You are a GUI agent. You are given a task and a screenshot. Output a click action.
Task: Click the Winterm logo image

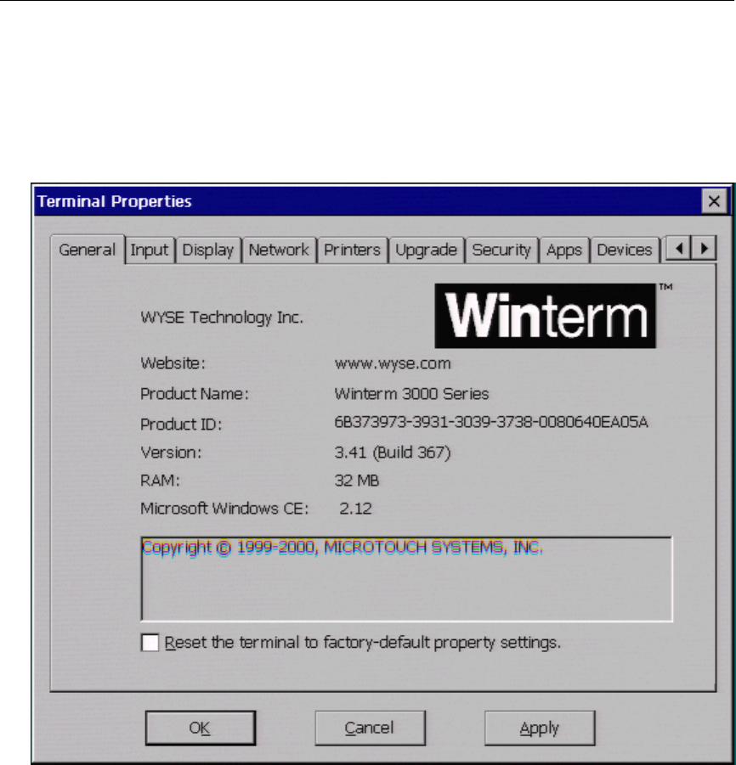click(x=545, y=316)
